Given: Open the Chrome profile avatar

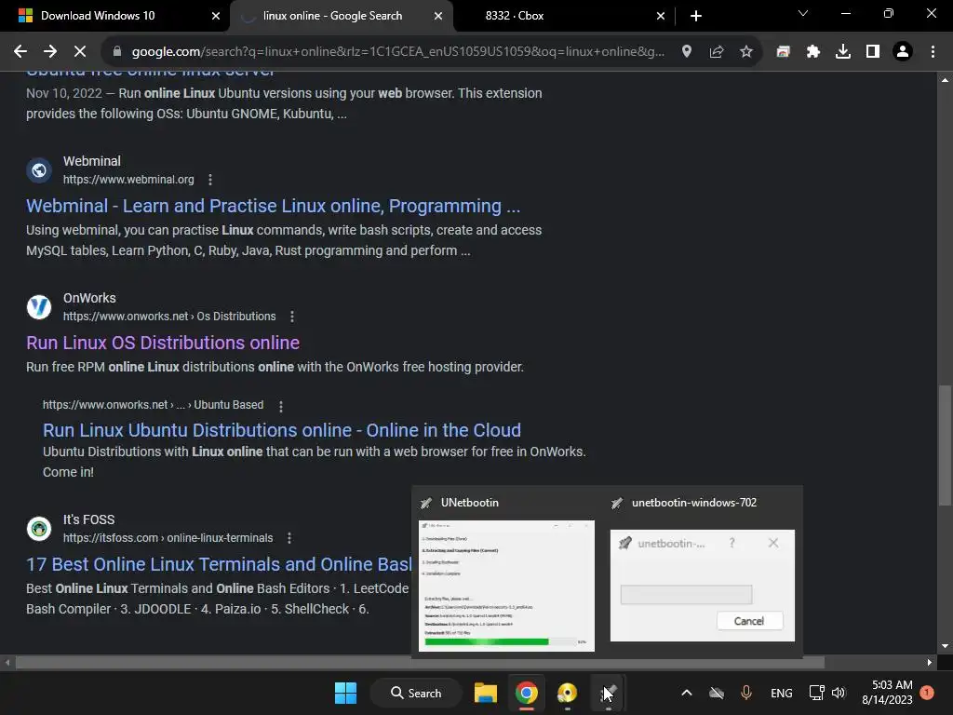Looking at the screenshot, I should (903, 52).
